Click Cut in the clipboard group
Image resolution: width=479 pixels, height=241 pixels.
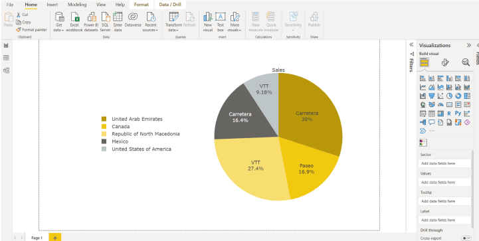click(23, 15)
